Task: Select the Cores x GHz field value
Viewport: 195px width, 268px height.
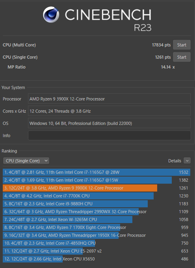Action: pyautogui.click(x=110, y=111)
